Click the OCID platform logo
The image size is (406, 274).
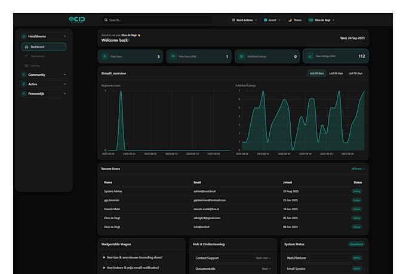[x=76, y=20]
